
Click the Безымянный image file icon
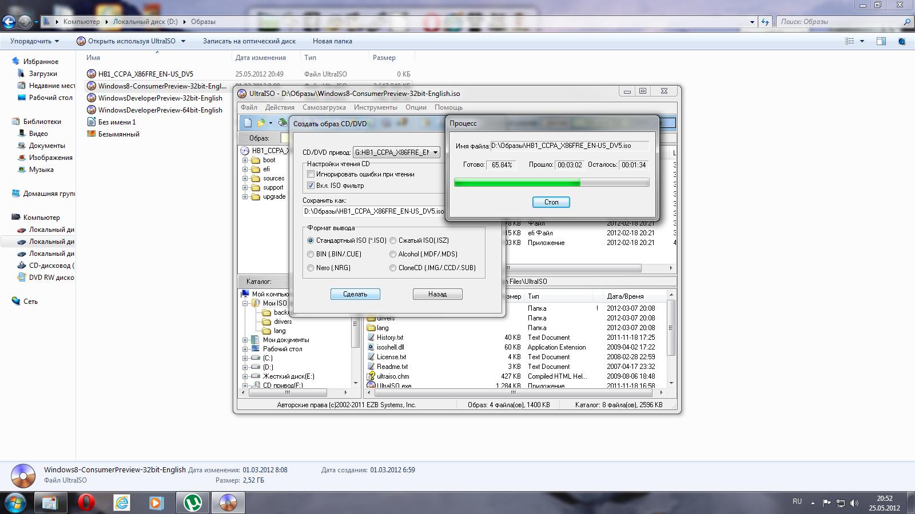click(x=91, y=134)
